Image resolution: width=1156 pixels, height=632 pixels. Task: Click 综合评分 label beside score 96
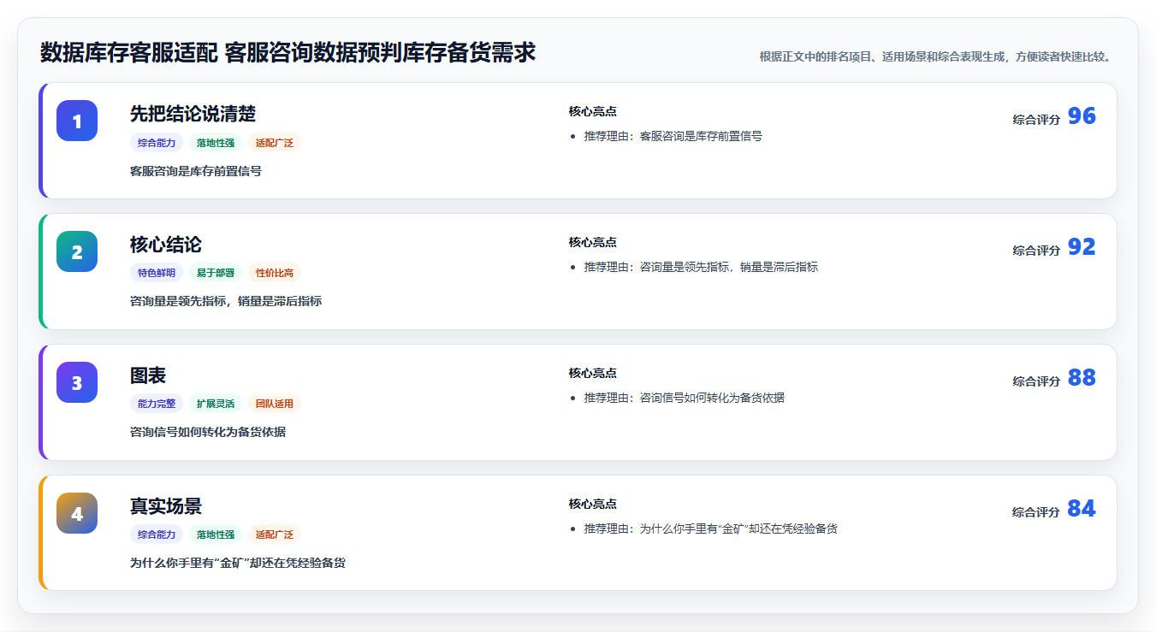[1036, 120]
